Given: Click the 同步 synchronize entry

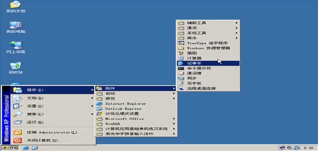Looking at the screenshot, I should tap(208, 79).
